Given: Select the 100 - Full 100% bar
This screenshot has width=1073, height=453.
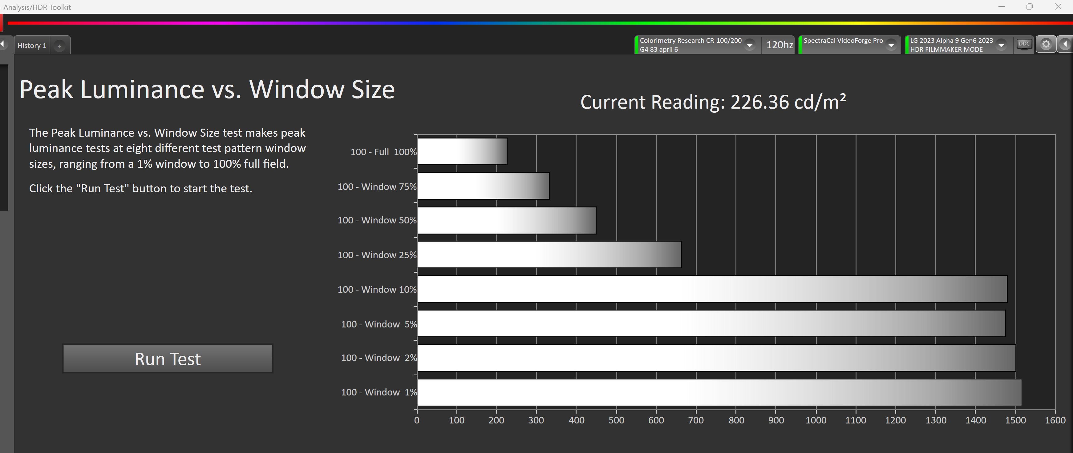Looking at the screenshot, I should point(462,151).
